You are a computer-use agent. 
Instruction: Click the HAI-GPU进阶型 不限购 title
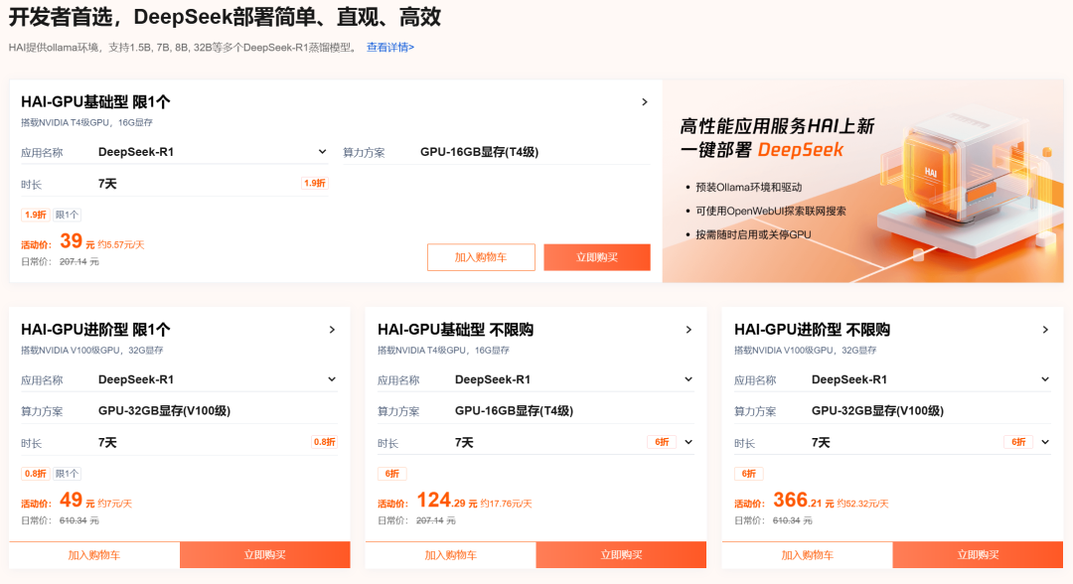[812, 330]
